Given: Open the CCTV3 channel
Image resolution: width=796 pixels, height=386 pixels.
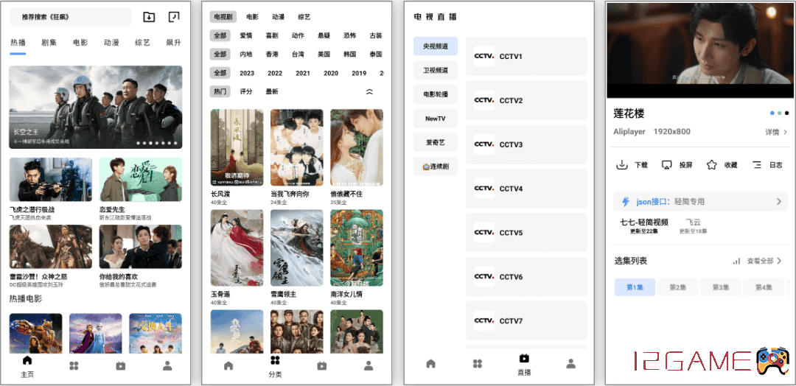Looking at the screenshot, I should pos(526,144).
